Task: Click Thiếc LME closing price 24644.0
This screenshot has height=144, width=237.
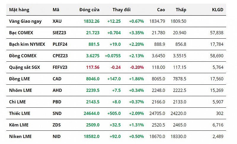Action: 91,113
